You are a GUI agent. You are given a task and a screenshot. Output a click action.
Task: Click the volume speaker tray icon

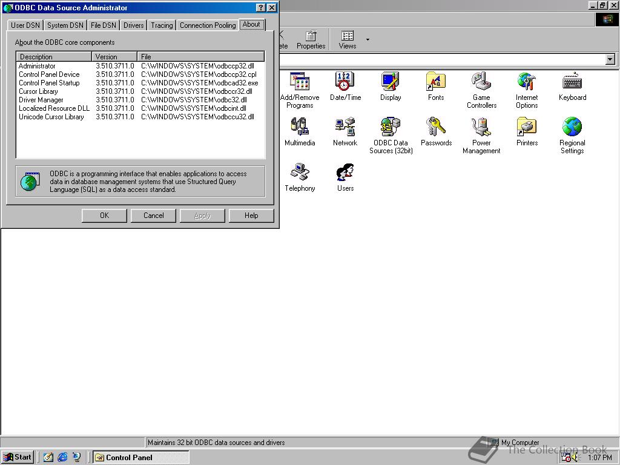[575, 458]
